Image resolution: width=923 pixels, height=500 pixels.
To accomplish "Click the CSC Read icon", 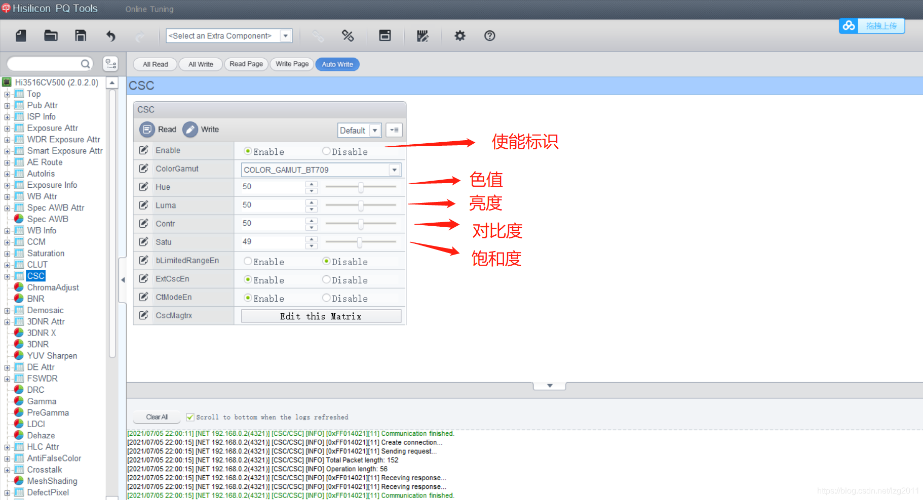I will click(x=147, y=130).
